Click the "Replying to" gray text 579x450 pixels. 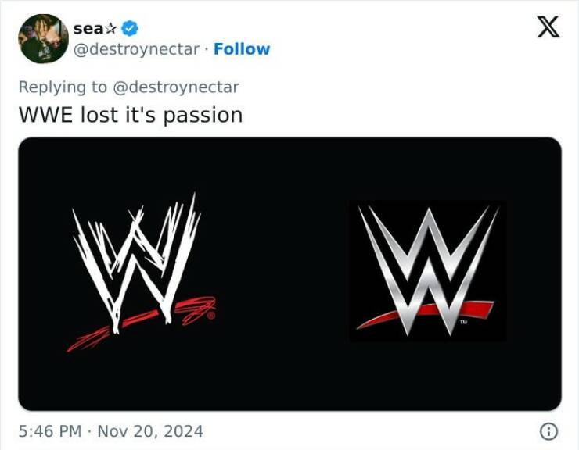(x=63, y=87)
